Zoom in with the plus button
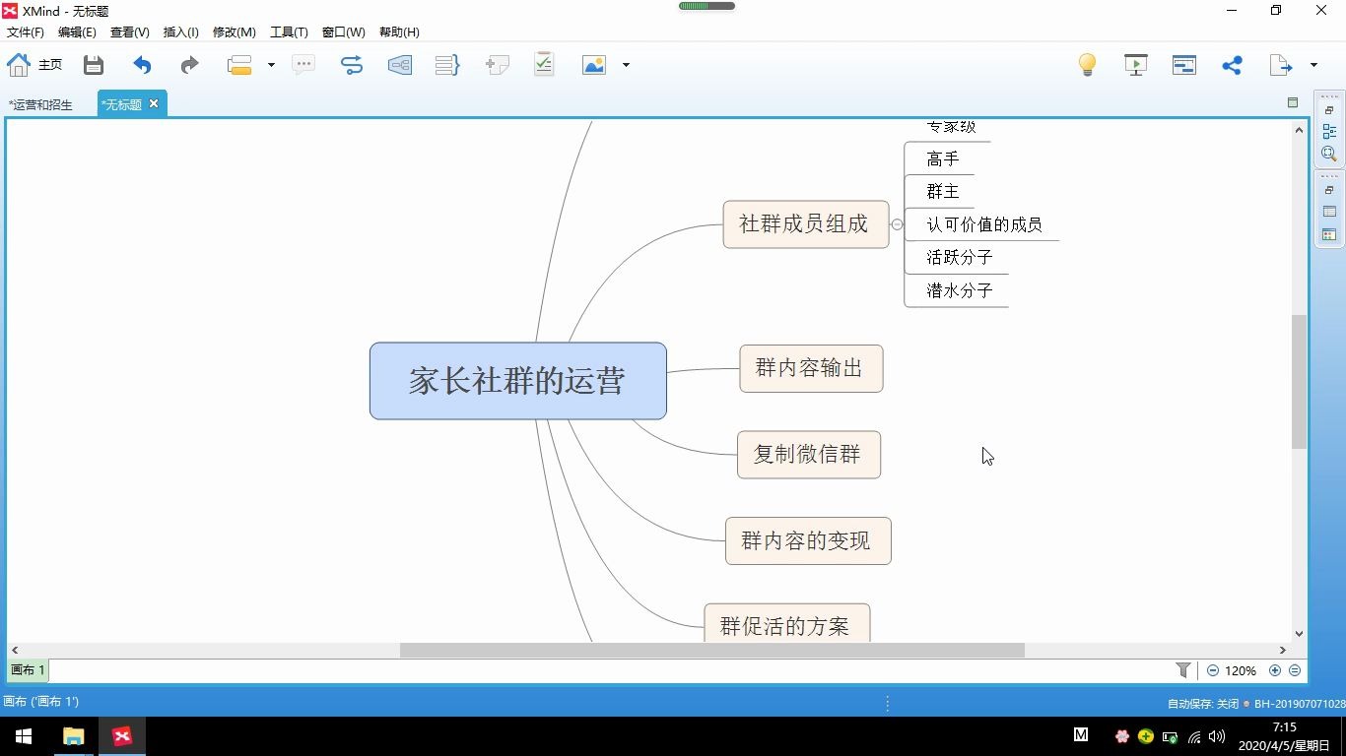The width and height of the screenshot is (1346, 756). (x=1275, y=670)
